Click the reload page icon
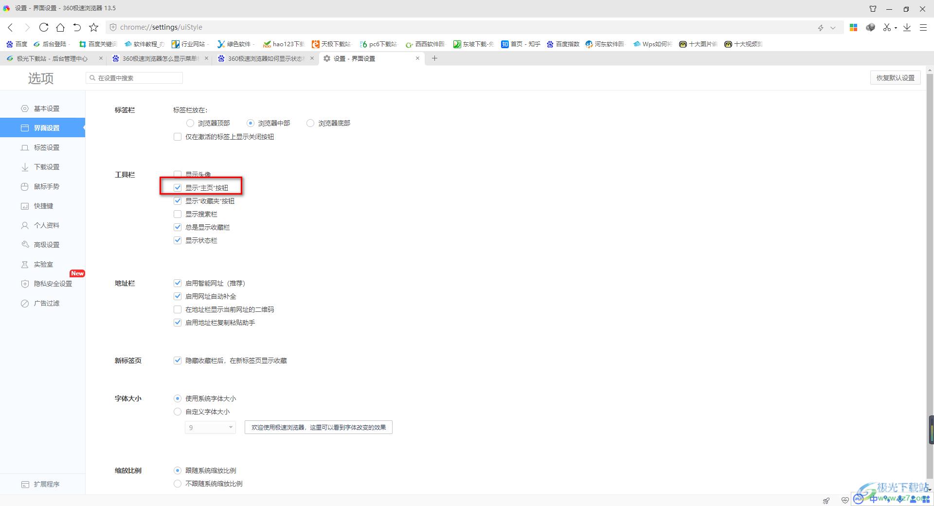 click(44, 27)
